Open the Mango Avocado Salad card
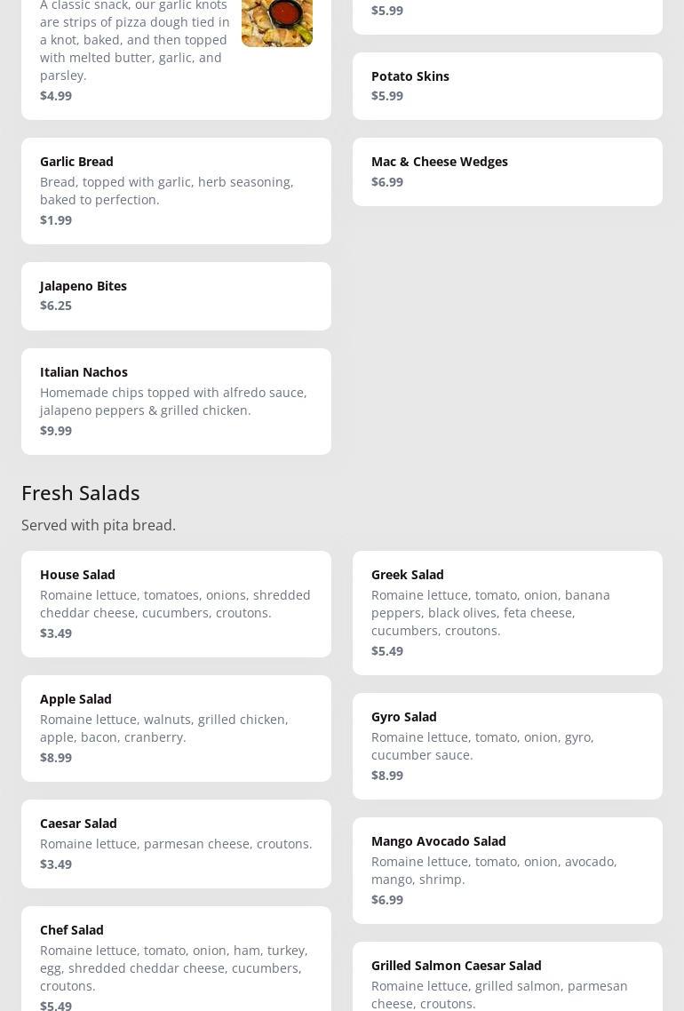 [x=507, y=870]
